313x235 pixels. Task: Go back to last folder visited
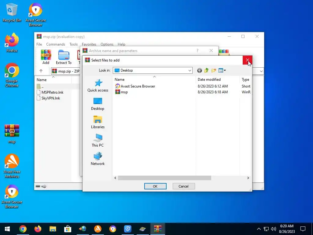[x=199, y=70]
